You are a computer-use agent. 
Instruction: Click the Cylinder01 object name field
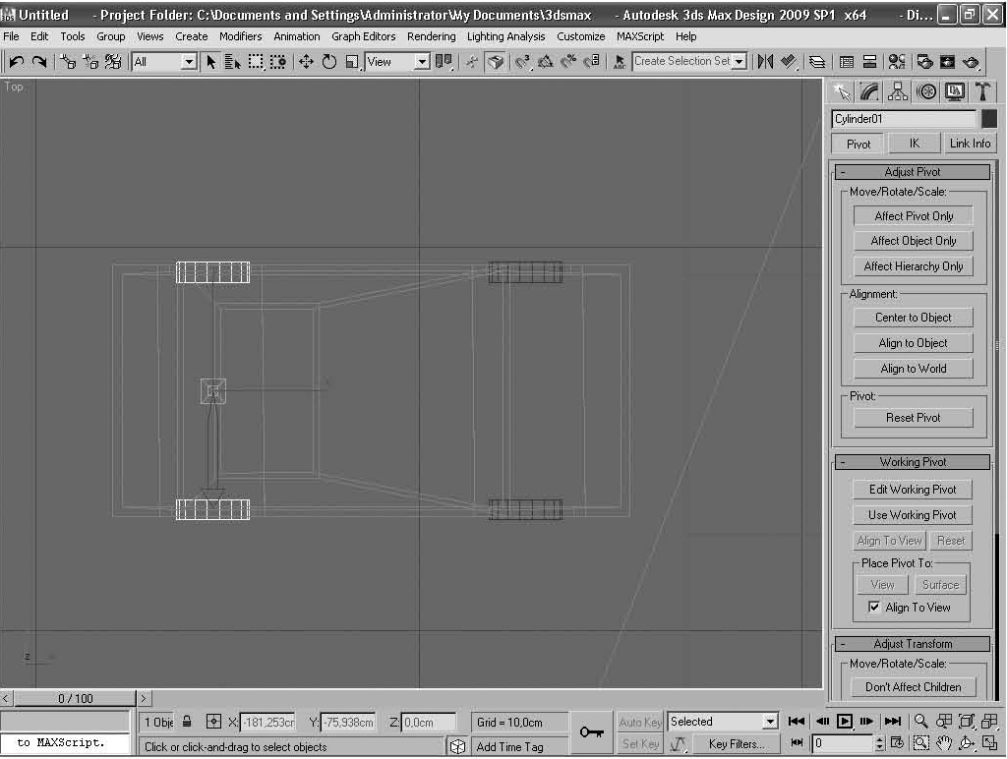903,119
